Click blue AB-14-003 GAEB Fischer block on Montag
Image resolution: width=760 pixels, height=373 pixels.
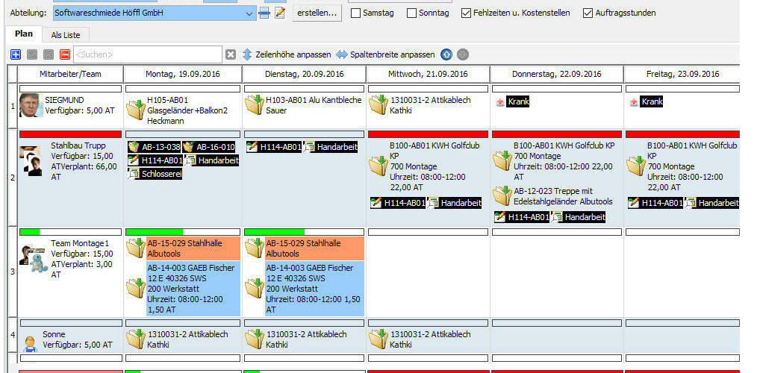tap(193, 289)
